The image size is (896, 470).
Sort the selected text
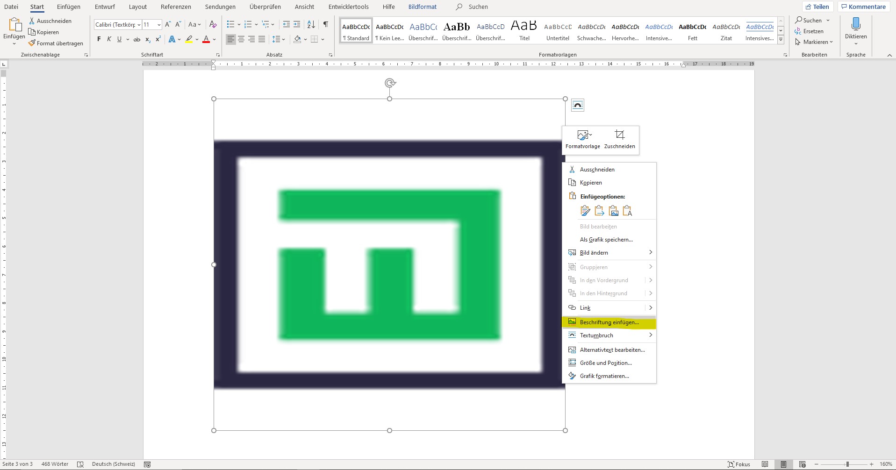(311, 24)
